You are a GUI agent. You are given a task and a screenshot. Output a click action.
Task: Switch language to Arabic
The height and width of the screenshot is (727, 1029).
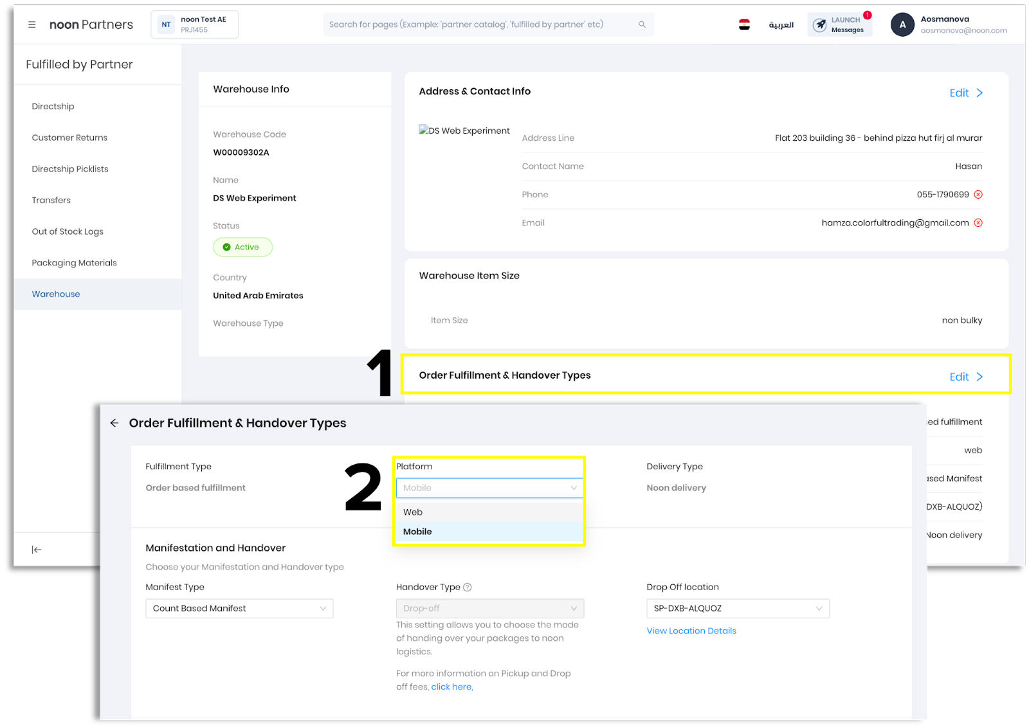tap(781, 25)
